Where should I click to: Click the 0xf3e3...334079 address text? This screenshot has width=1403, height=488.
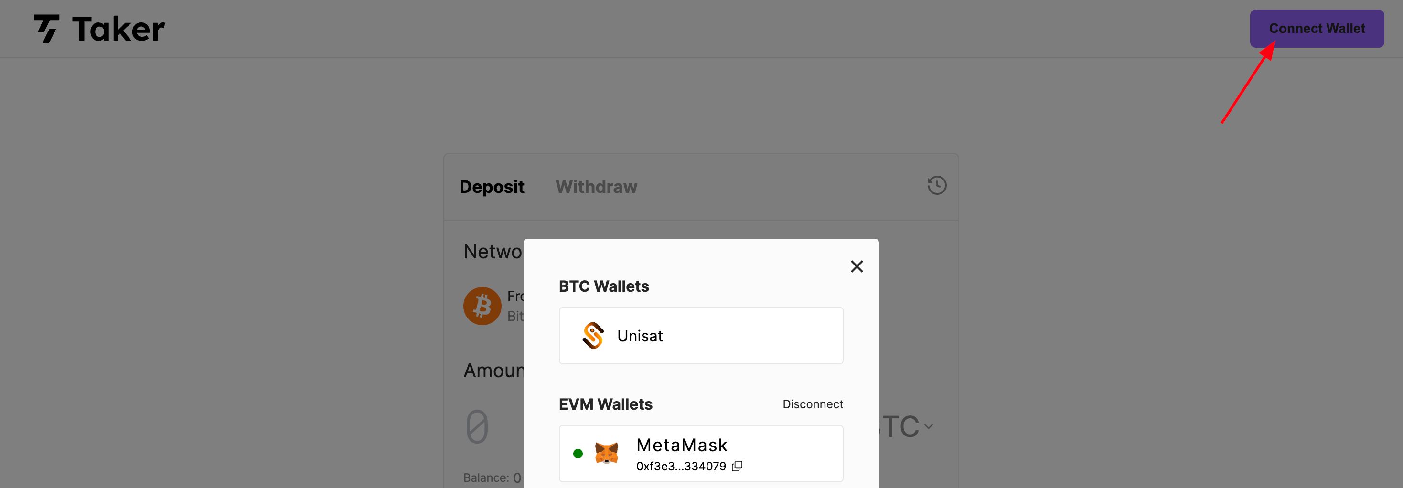(681, 466)
